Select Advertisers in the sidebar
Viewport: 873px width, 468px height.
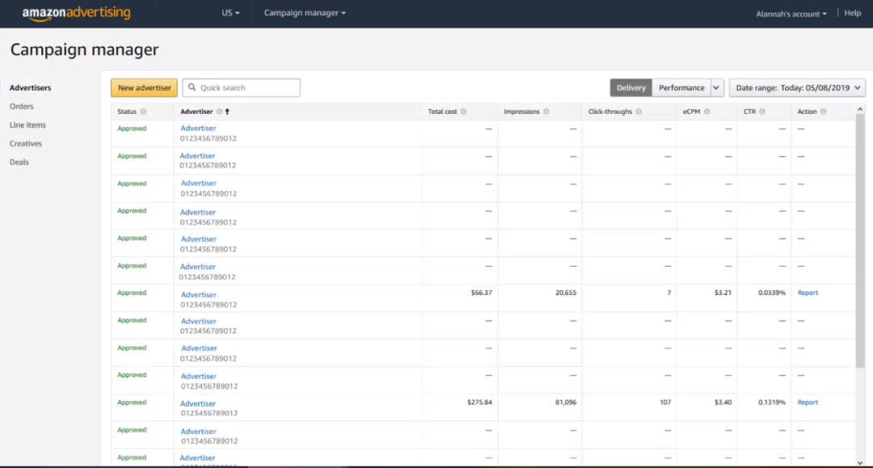30,87
